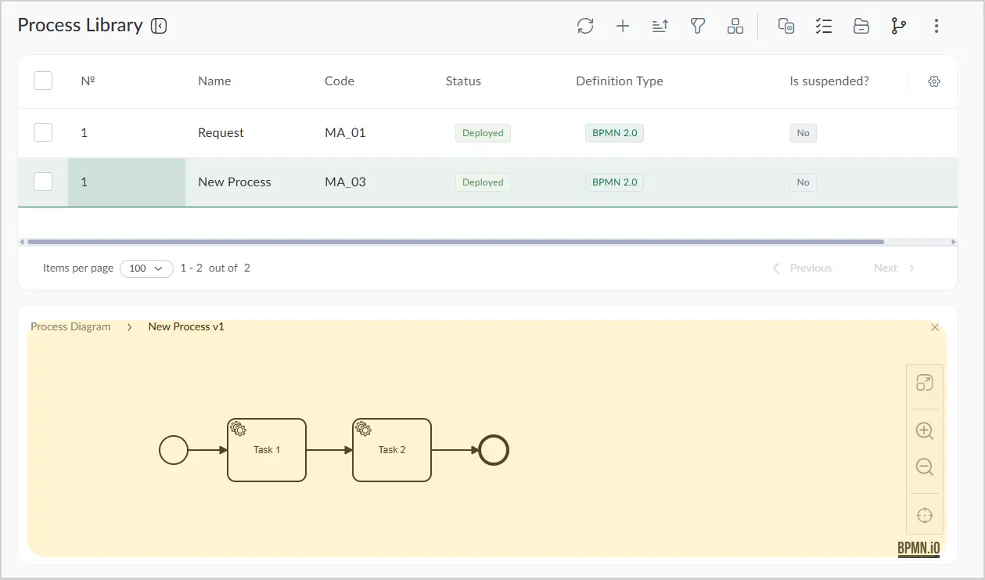985x580 pixels.
Task: Open the grouping blocks icon
Action: pos(735,26)
